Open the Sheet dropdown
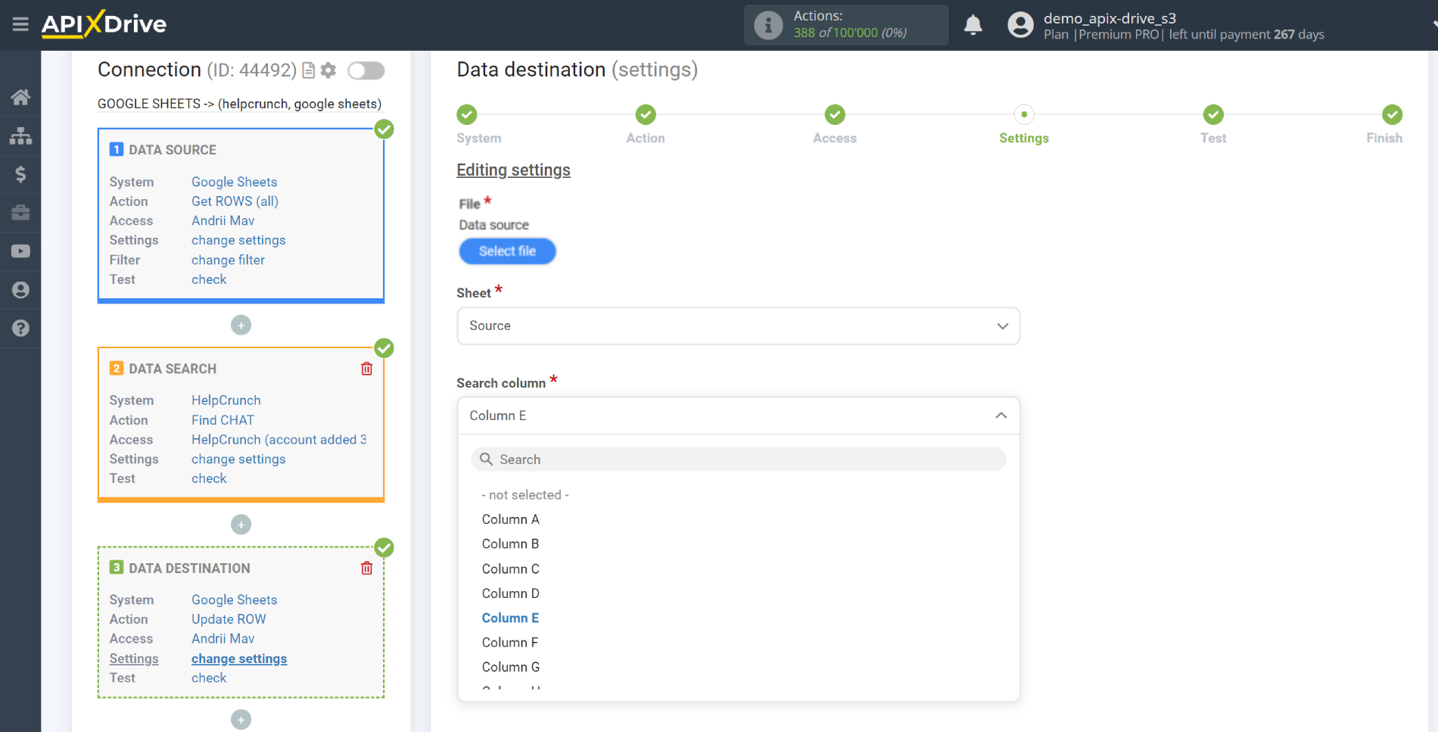Screen dimensions: 1438x732 click(738, 326)
